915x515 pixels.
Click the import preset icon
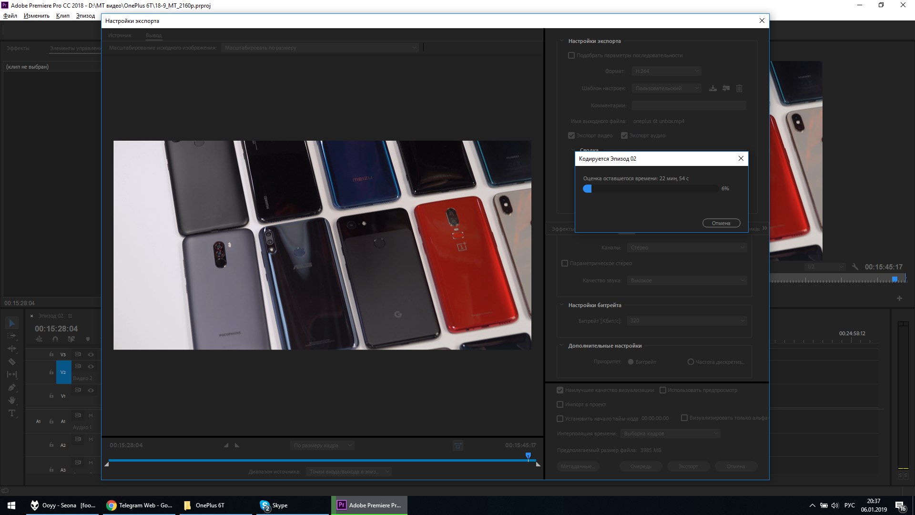tap(726, 88)
